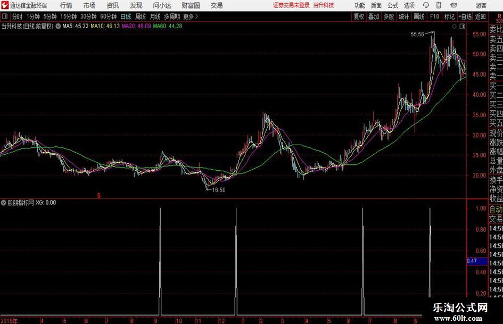Click the diamond icon at chart top right
The image size is (503, 324).
454,27
